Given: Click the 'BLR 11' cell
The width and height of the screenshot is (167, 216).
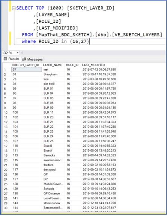Looking at the screenshot, I should (x=53, y=112).
